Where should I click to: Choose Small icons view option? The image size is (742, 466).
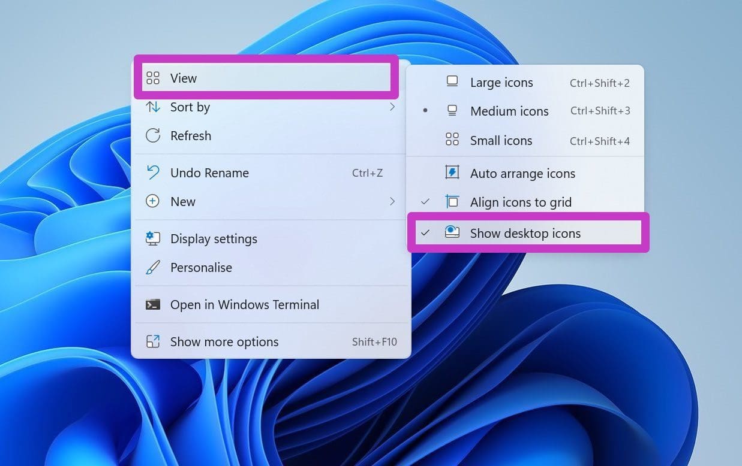(x=525, y=140)
